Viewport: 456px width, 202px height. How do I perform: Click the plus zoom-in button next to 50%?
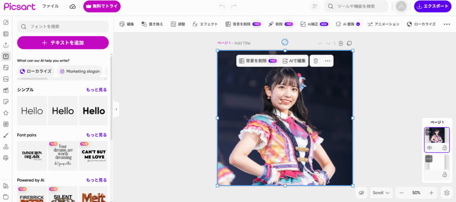click(x=431, y=193)
